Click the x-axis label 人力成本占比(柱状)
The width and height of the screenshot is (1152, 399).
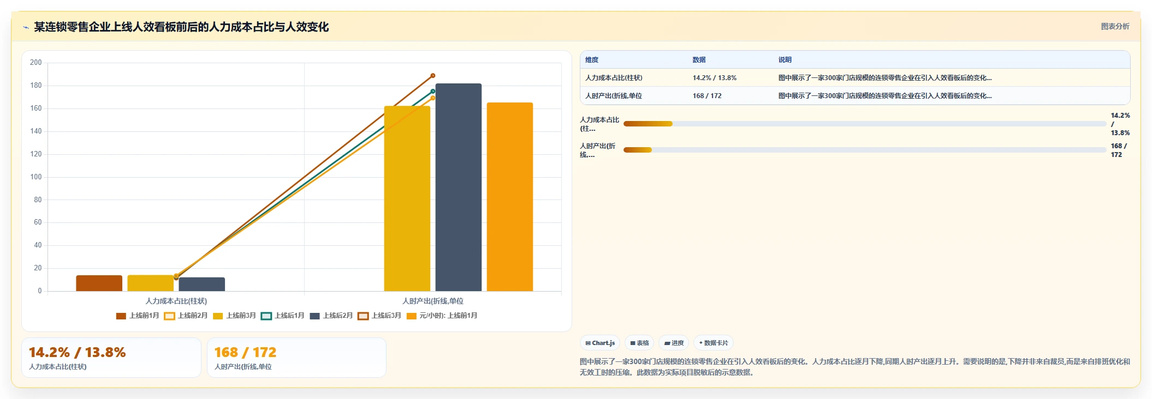(176, 301)
